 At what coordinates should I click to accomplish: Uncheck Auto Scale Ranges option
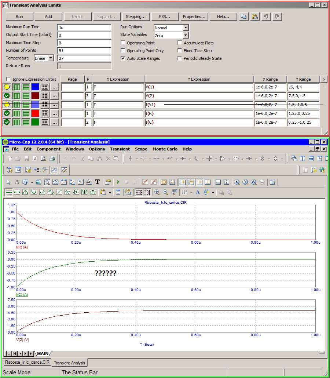(x=123, y=58)
